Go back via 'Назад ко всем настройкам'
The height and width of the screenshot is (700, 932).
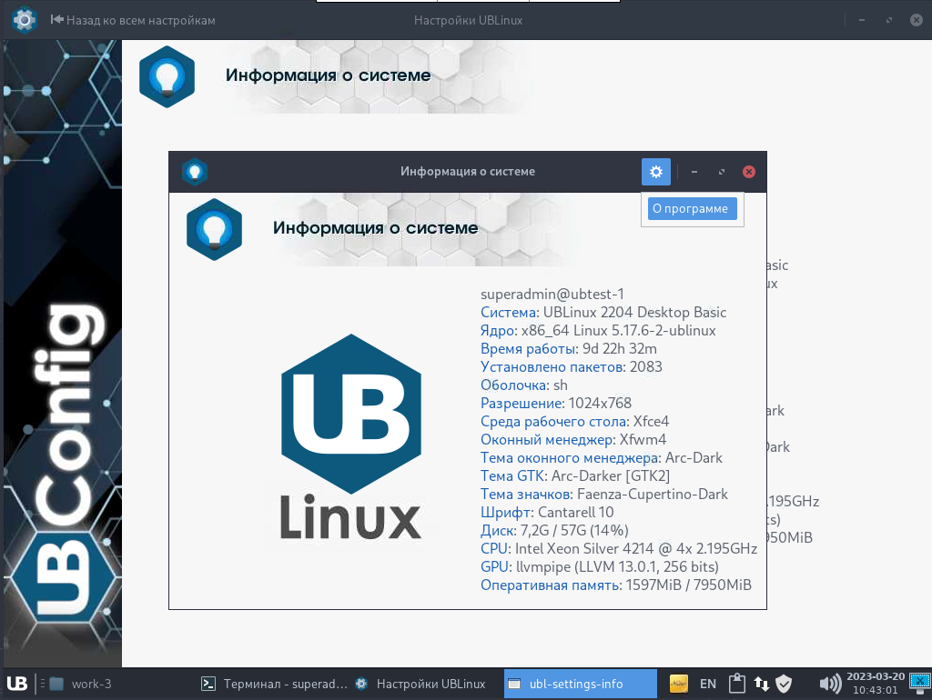coord(133,20)
